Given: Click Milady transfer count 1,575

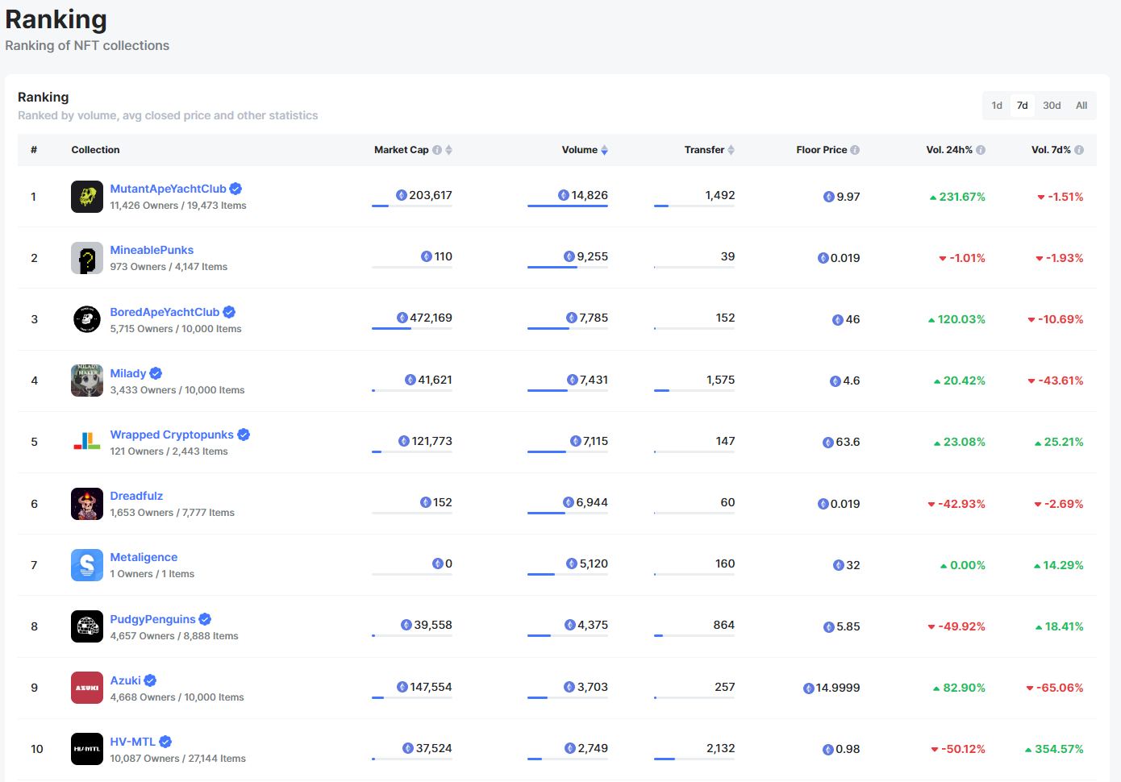Looking at the screenshot, I should pos(720,380).
